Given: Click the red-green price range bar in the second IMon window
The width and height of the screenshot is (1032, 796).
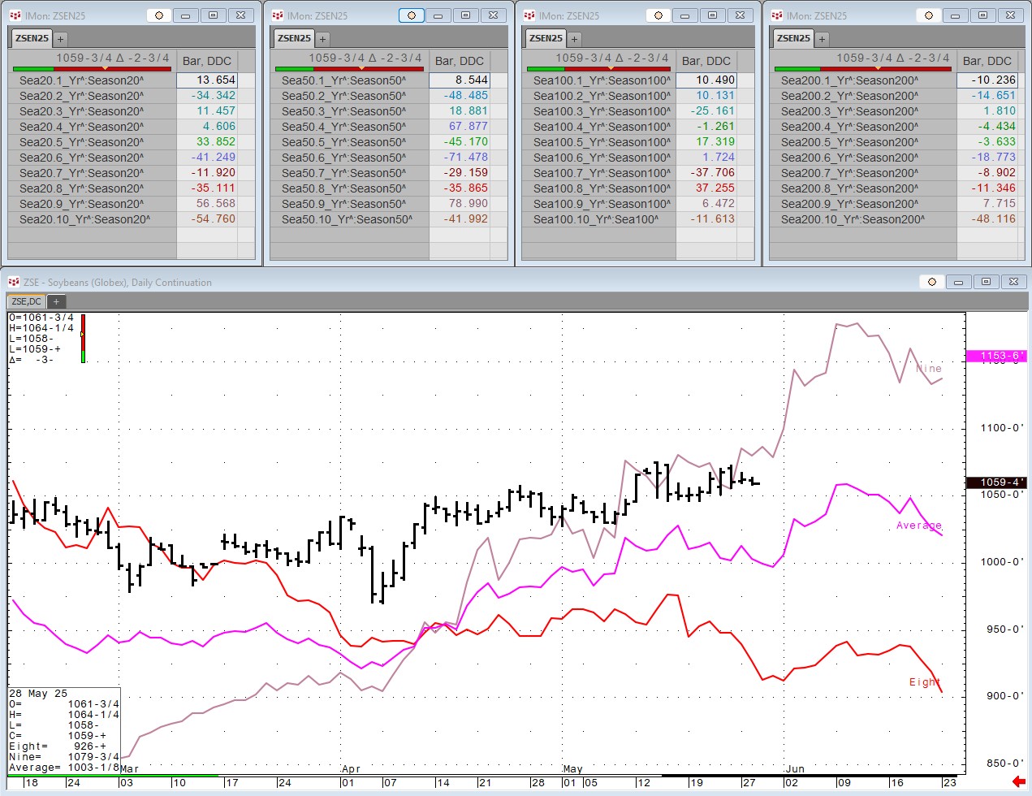Looking at the screenshot, I should tap(349, 69).
